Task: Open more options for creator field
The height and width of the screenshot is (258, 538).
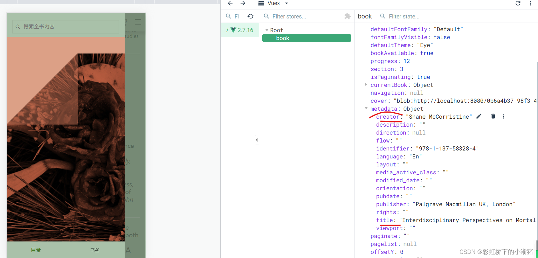Action: 503,116
